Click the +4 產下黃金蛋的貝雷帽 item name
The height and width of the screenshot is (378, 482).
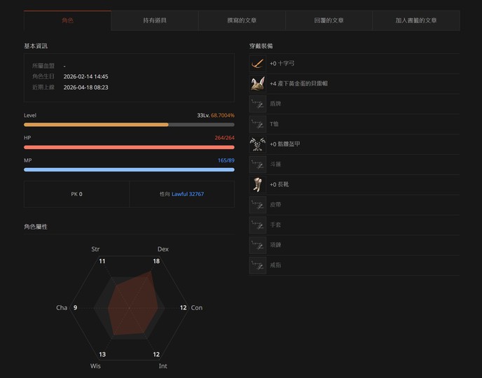pyautogui.click(x=298, y=84)
